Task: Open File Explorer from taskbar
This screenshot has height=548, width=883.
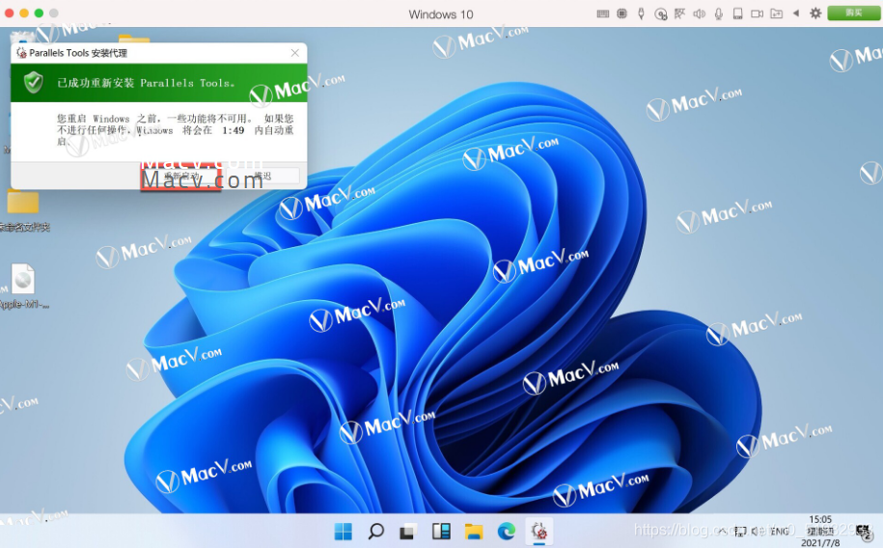Action: point(474,531)
